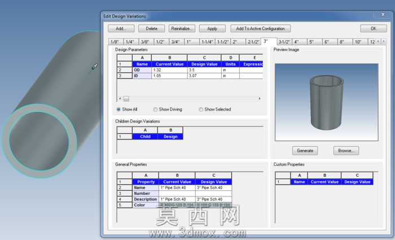The width and height of the screenshot is (395, 240).
Task: Click the Apply button
Action: coord(212,28)
